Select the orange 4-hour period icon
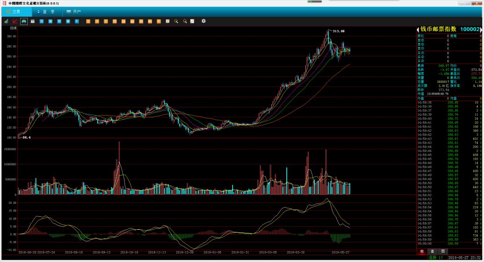Viewport: 484px width, 262px height. point(150,21)
